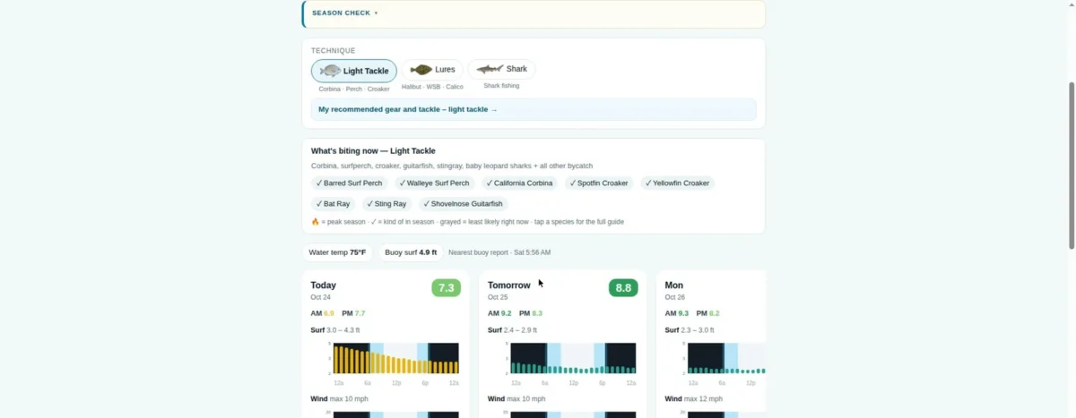Select the Lures technique
The image size is (1076, 418).
coord(432,69)
